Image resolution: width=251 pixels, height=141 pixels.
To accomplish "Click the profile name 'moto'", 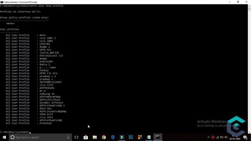I will pyautogui.click(x=43, y=35).
